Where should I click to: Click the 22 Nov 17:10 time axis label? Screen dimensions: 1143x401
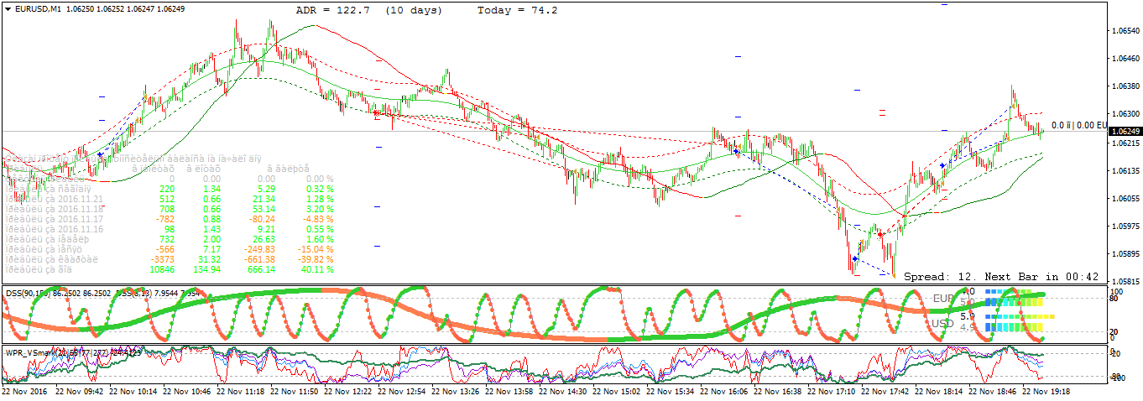click(832, 391)
